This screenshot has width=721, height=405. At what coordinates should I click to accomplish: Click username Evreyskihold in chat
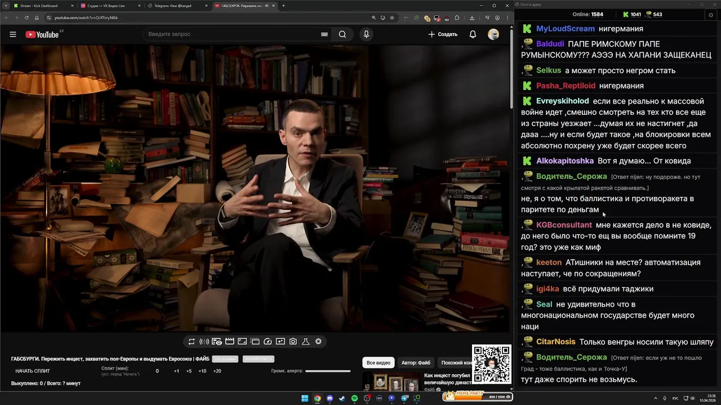point(563,101)
